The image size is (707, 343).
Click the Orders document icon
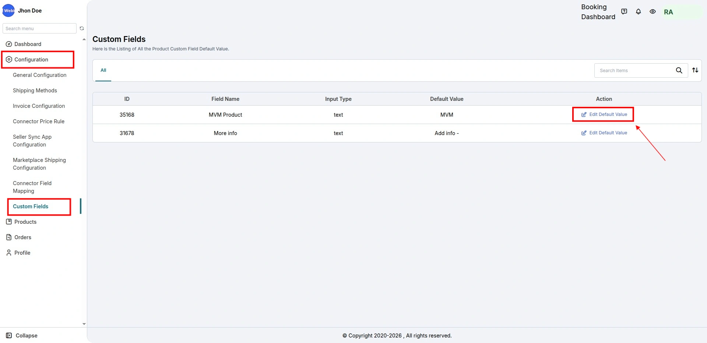(x=9, y=237)
